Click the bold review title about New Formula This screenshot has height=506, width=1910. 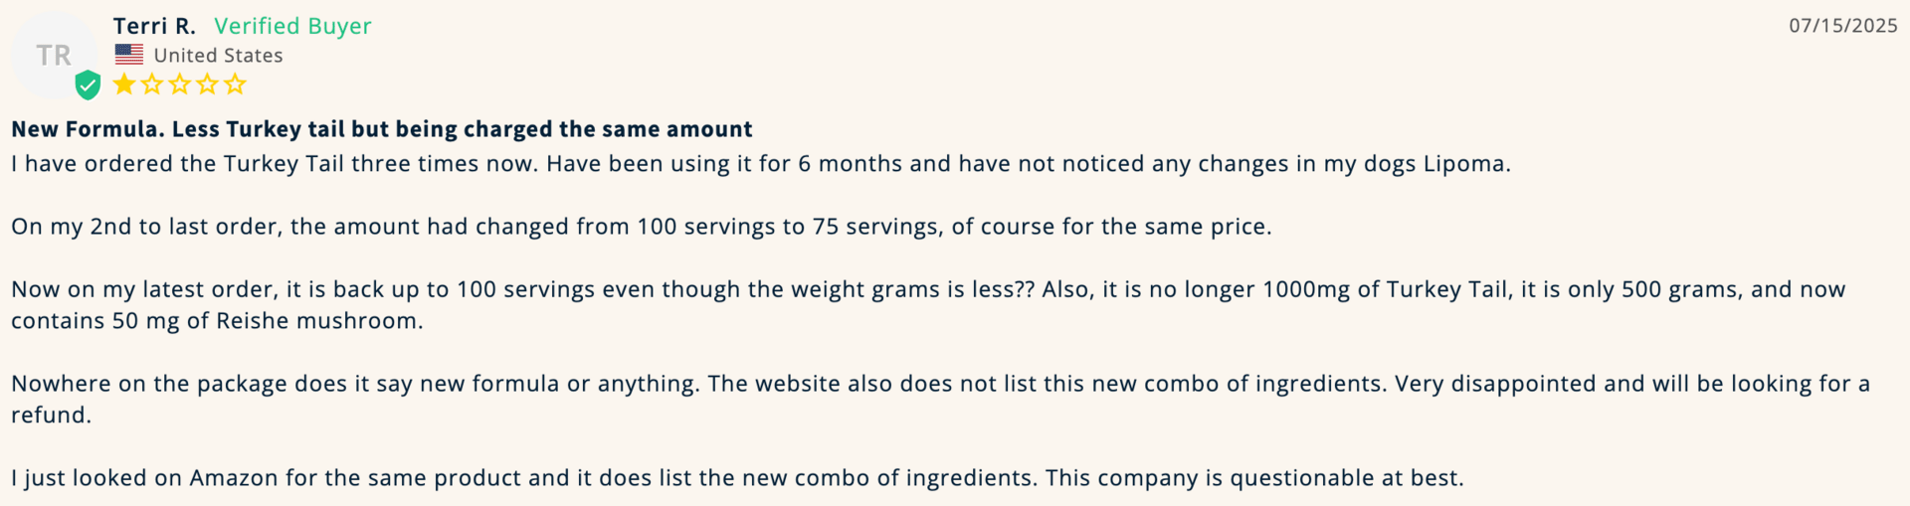[x=382, y=129]
